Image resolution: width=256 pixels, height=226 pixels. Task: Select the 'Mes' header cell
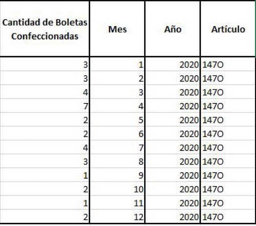tap(117, 29)
